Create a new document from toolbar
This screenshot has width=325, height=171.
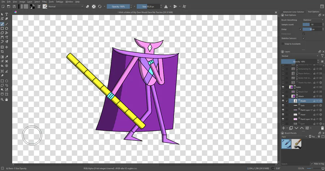[x=3, y=6]
